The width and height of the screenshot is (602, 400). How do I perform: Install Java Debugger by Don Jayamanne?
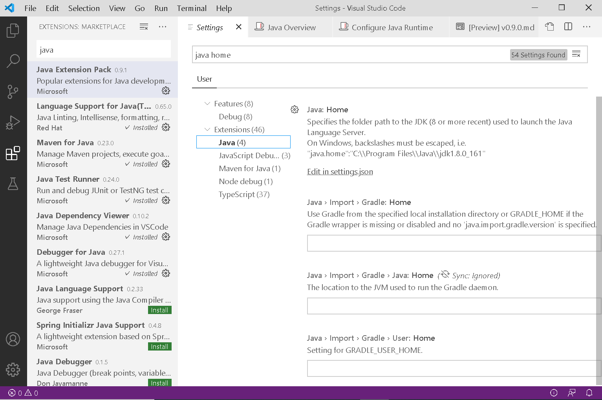click(160, 383)
